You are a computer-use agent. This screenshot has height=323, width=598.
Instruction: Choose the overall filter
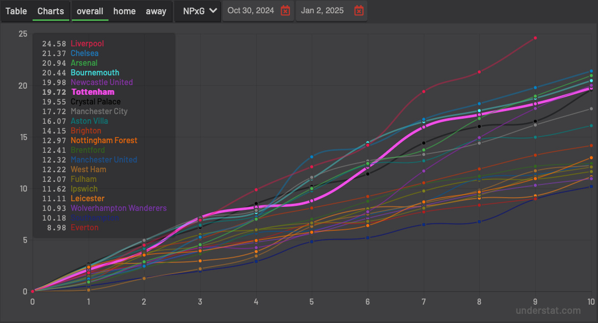coord(90,11)
